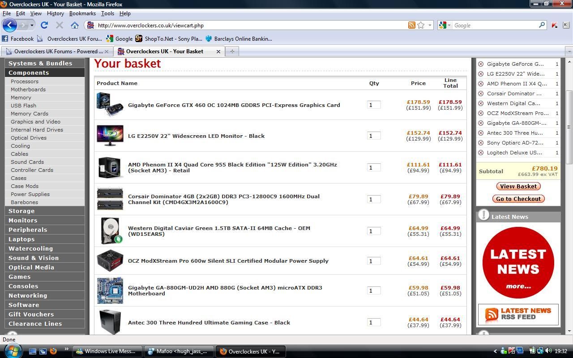Go back with the Firefox back arrow
The image size is (573, 358).
pos(9,25)
